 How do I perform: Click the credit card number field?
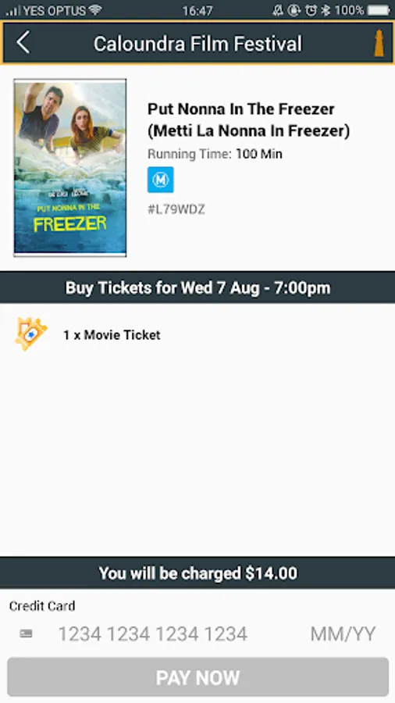153,634
